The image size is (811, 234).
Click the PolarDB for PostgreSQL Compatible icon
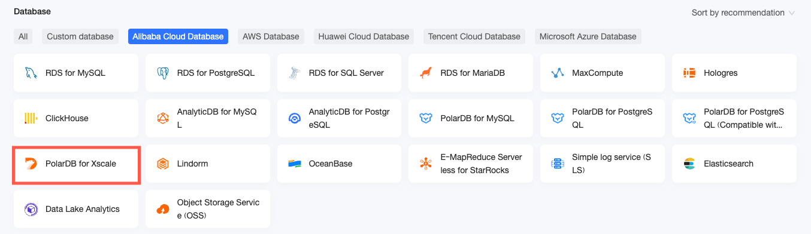689,118
